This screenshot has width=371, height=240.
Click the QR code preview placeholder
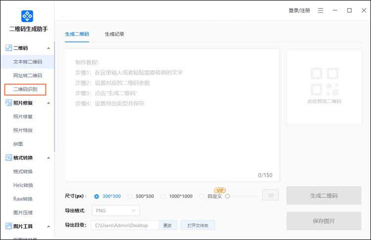coord(324,86)
